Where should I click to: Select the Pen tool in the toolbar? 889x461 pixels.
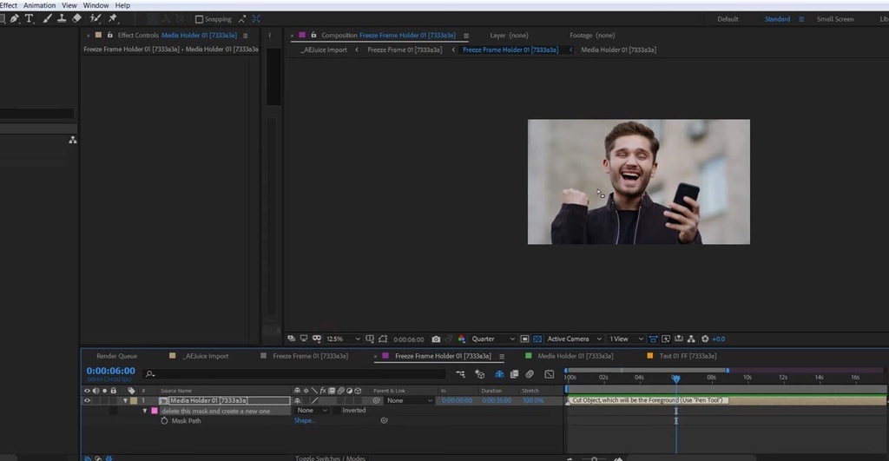click(14, 19)
